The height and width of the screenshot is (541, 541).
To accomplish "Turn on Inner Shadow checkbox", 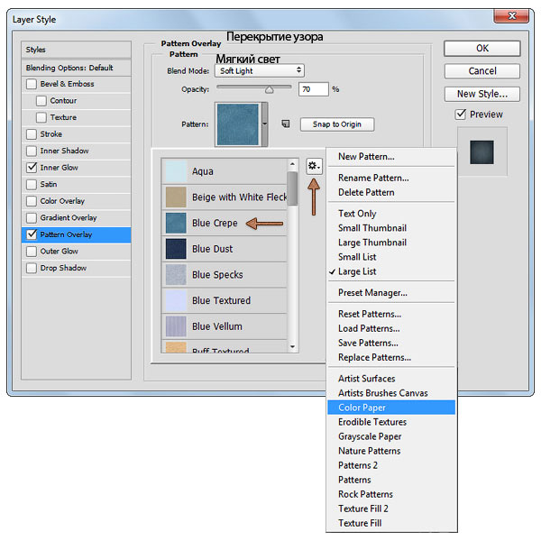I will tap(32, 151).
